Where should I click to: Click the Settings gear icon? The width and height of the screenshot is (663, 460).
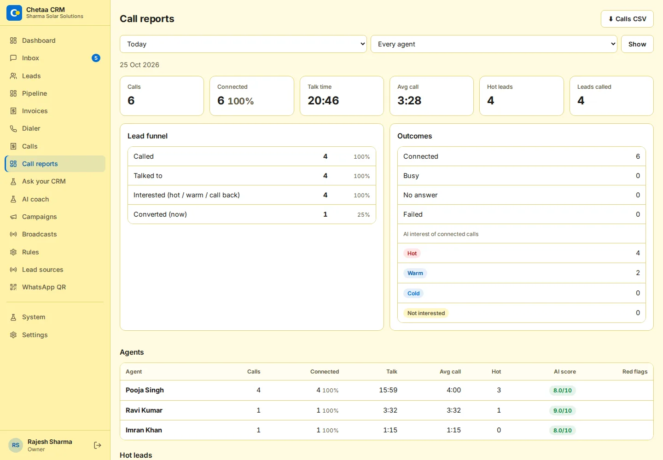click(x=13, y=335)
